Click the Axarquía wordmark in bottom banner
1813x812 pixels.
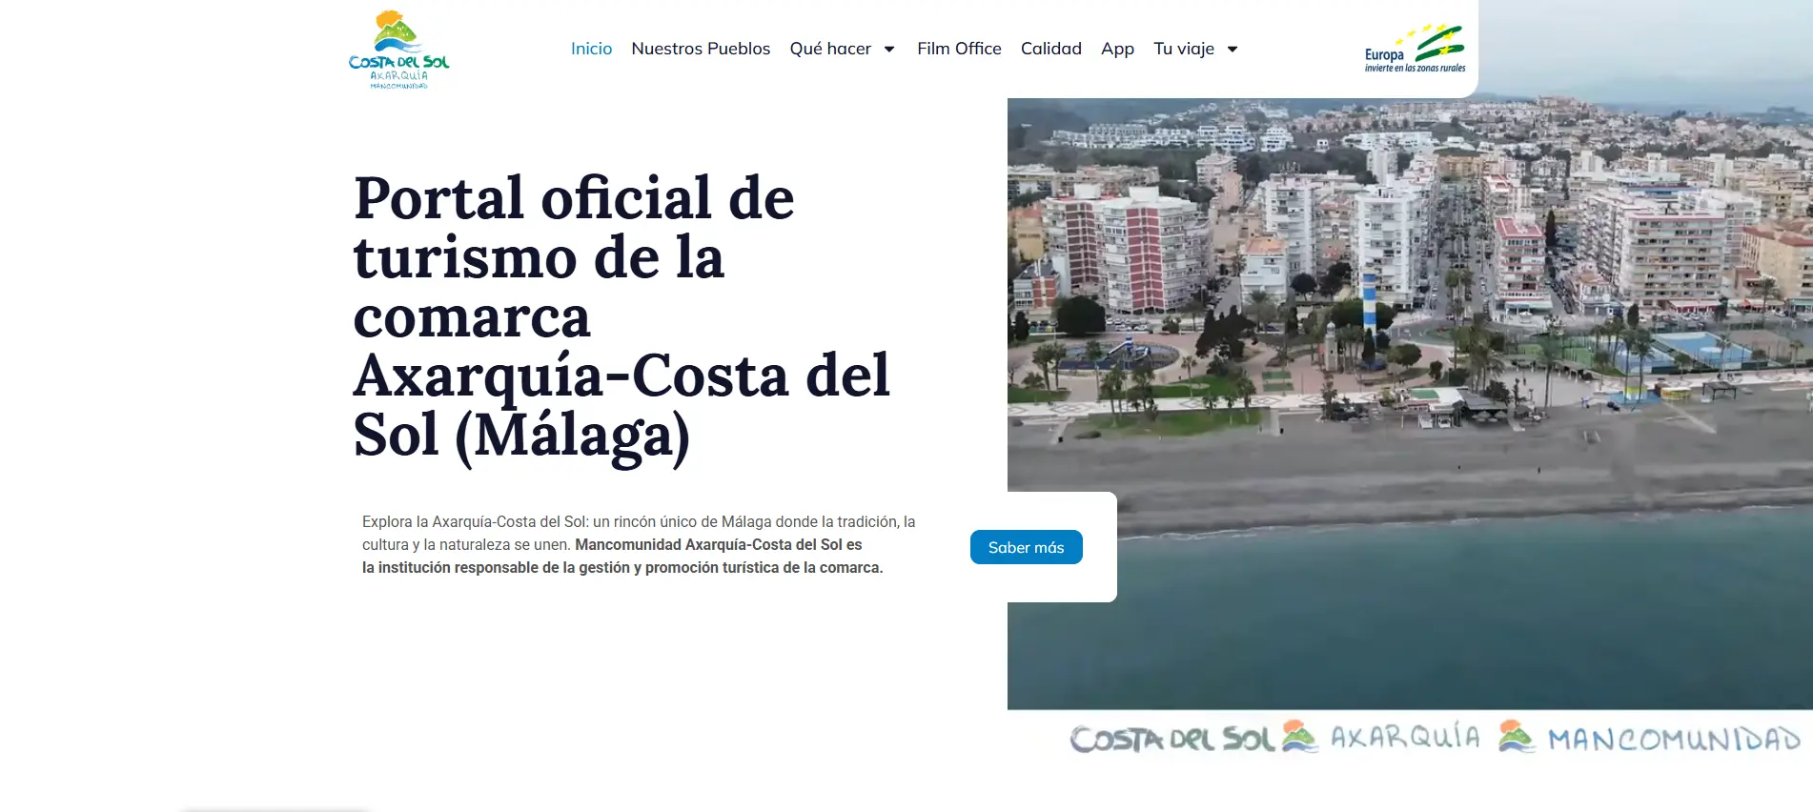coord(1405,737)
